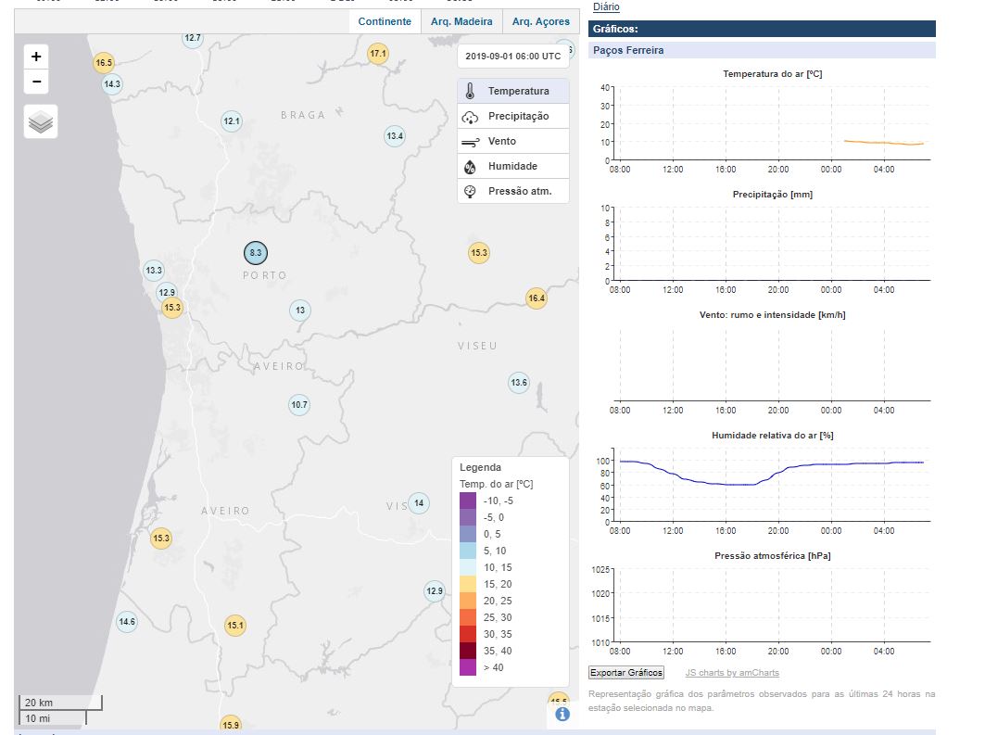Switch to the Continente tab
The image size is (985, 735).
tap(385, 21)
